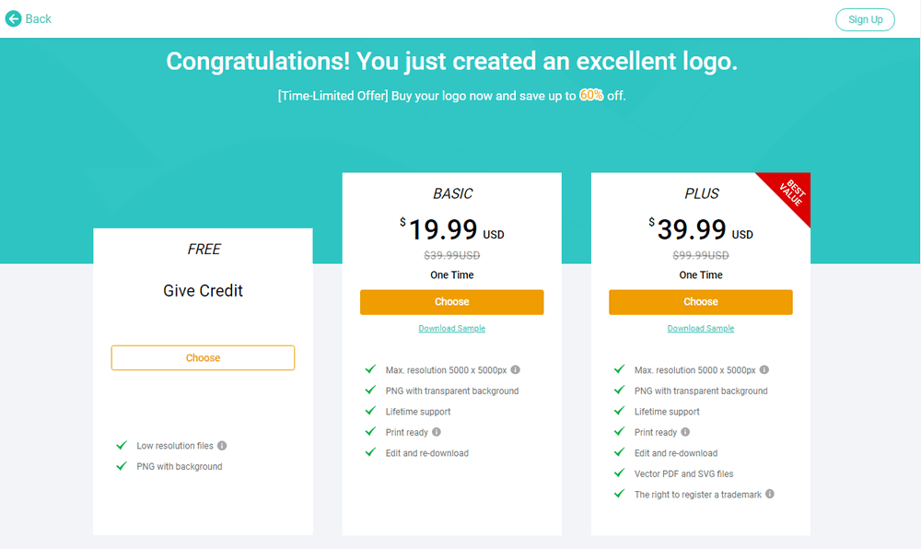
Task: Choose the PLUS plan
Action: point(701,302)
